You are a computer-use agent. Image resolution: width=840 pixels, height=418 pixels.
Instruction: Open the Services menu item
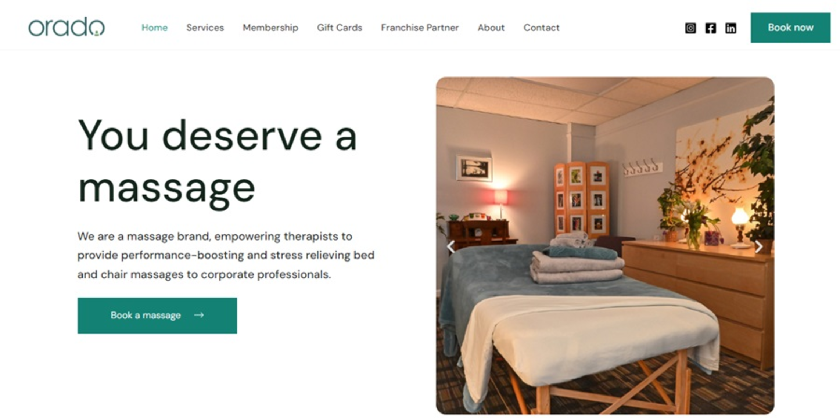click(x=205, y=28)
